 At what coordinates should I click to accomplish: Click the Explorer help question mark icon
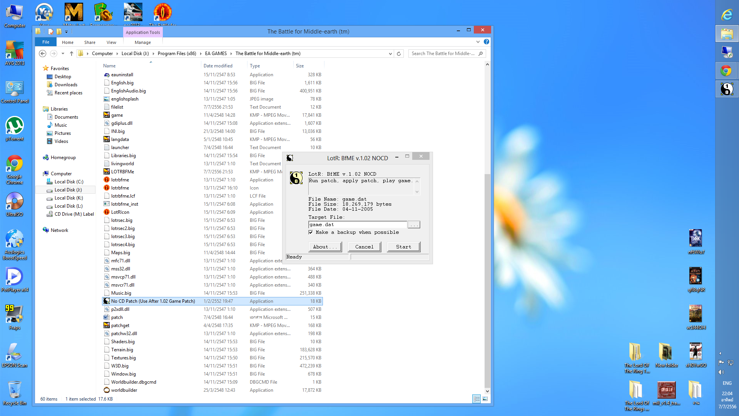pos(487,42)
